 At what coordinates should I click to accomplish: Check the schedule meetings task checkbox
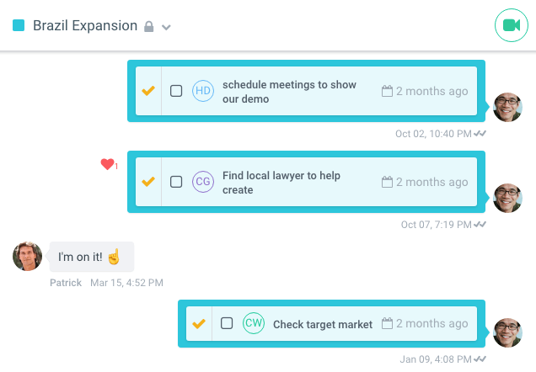pyautogui.click(x=176, y=91)
